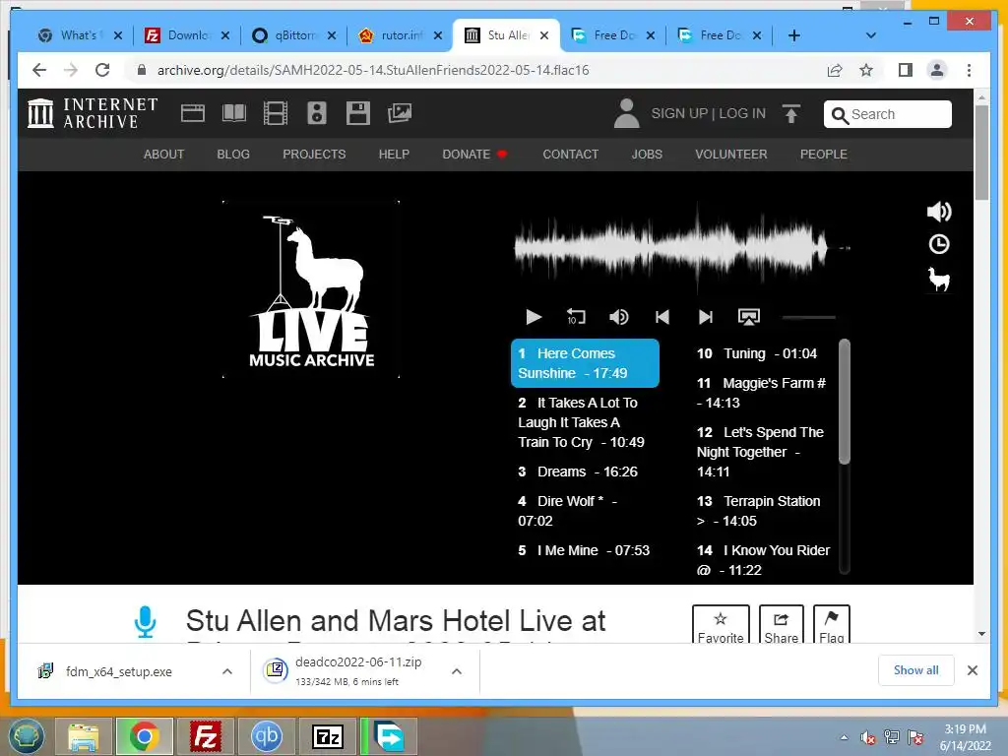Click the audio waveform to seek
This screenshot has height=756, width=1008.
[683, 247]
